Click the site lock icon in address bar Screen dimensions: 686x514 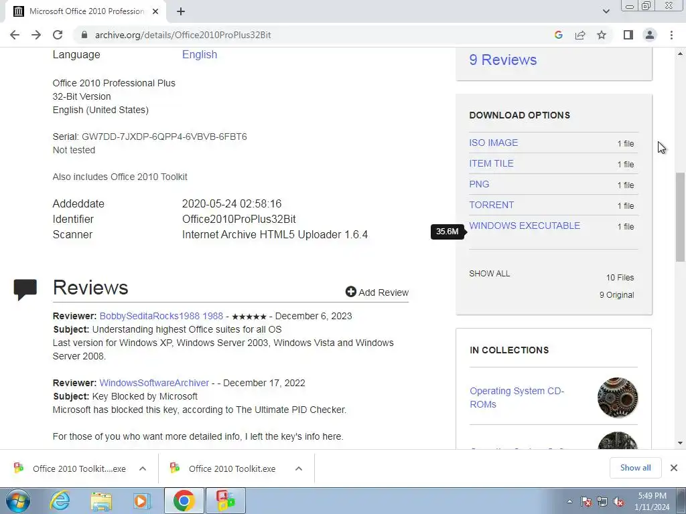click(84, 35)
